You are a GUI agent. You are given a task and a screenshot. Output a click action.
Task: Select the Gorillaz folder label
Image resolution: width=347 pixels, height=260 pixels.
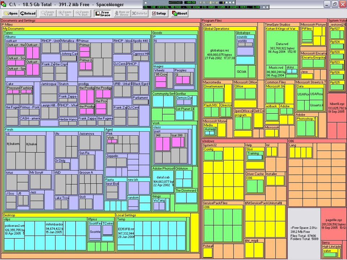tap(181, 94)
